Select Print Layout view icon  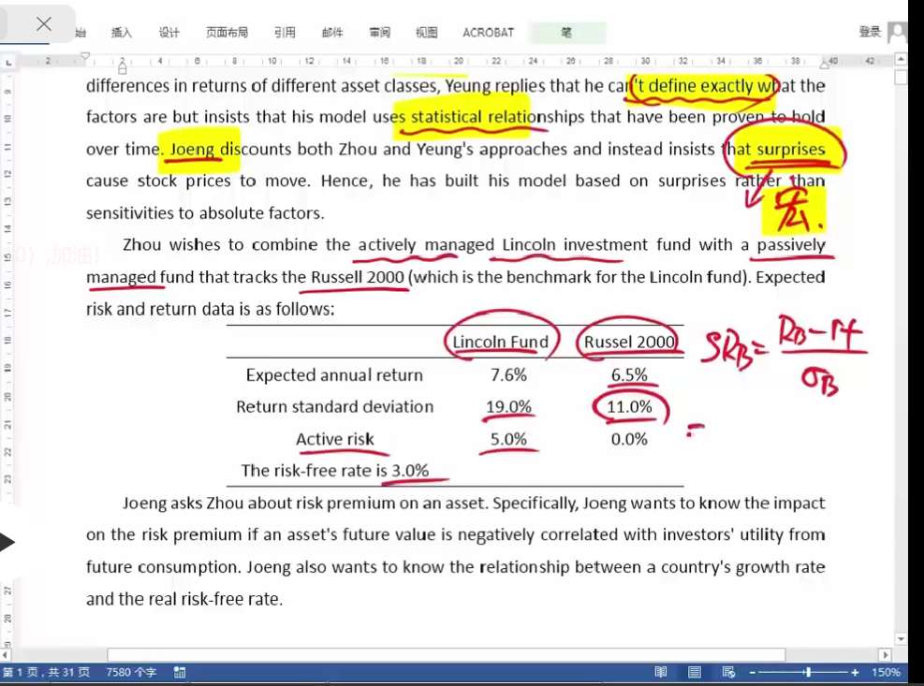coord(694,672)
